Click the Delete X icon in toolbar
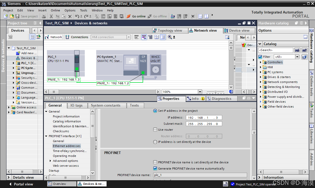Image resolution: width=315 pixels, height=188 pixels. coord(70,16)
